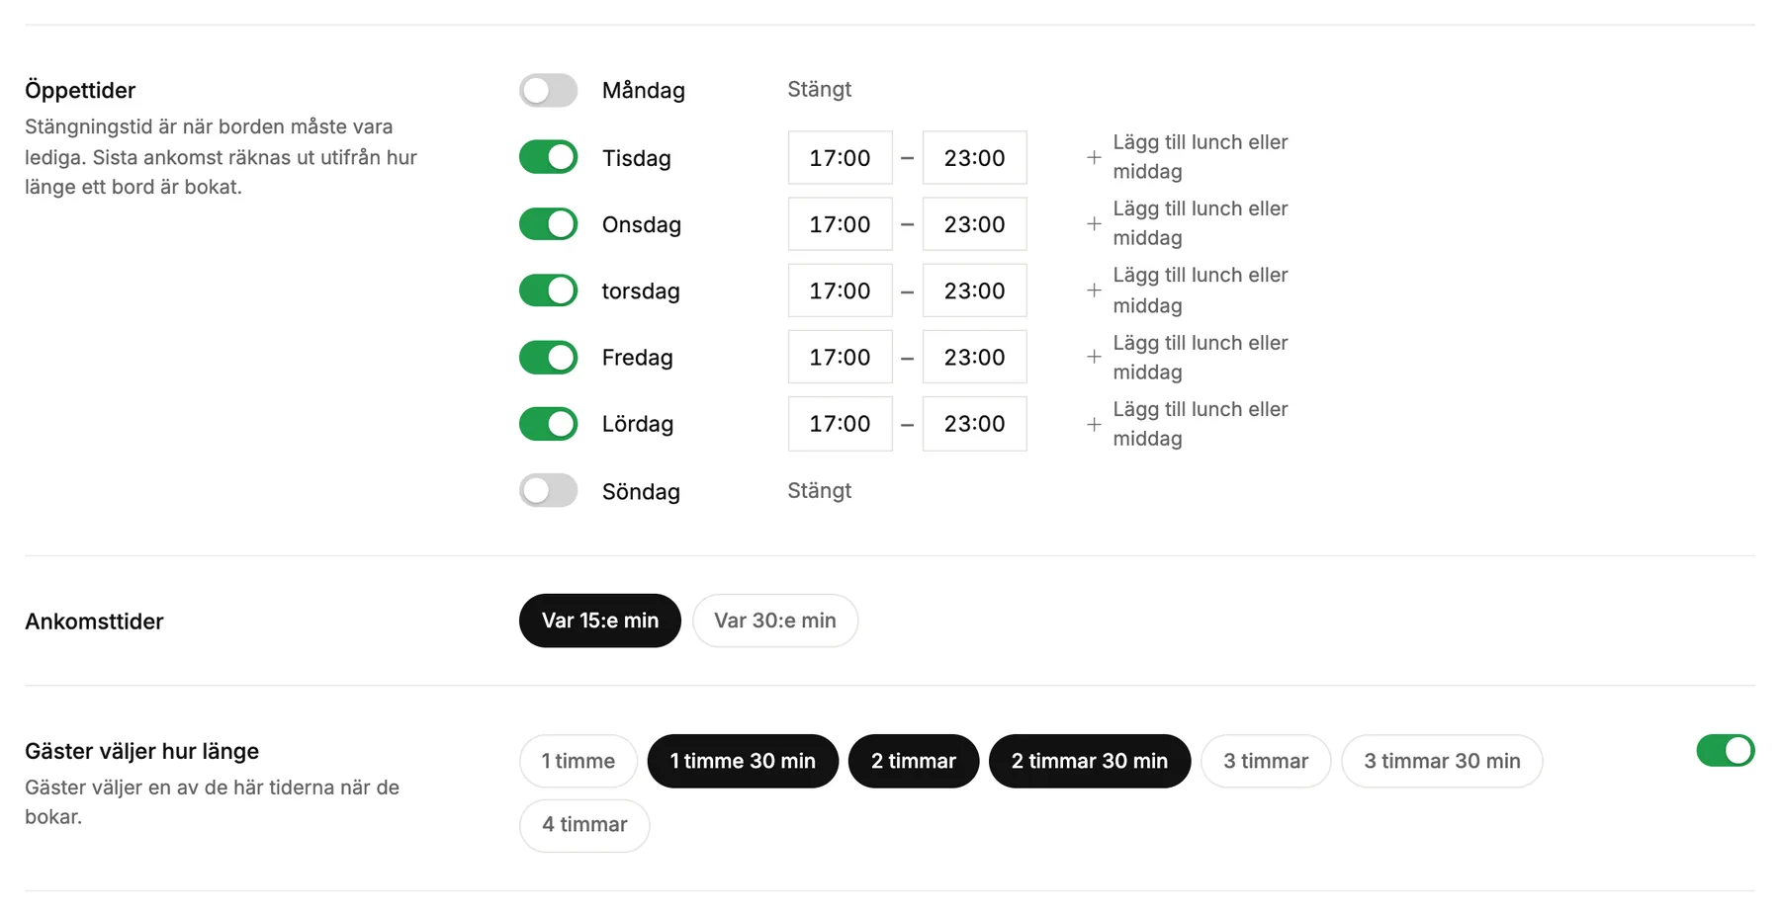1780x914 pixels.
Task: Deselect the 2 timmar 30 min option
Action: [x=1090, y=761]
